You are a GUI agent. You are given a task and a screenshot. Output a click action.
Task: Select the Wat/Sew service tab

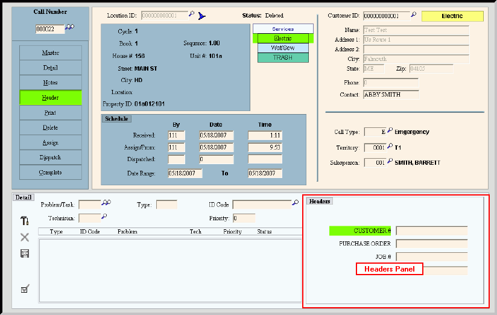(283, 48)
